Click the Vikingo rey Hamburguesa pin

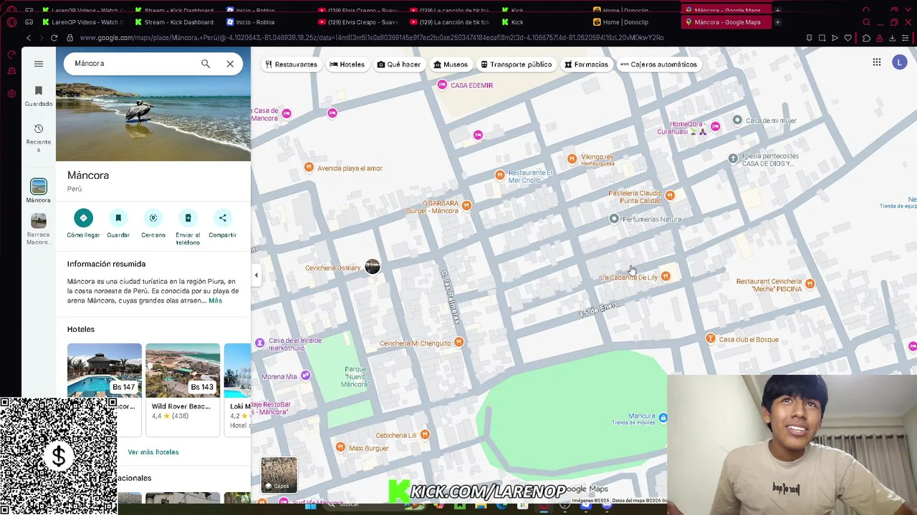(x=572, y=159)
